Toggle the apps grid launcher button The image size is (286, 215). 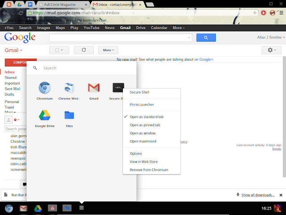(x=81, y=208)
